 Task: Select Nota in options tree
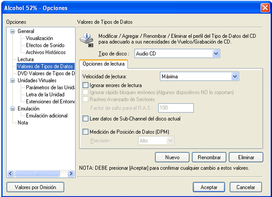pyautogui.click(x=23, y=123)
